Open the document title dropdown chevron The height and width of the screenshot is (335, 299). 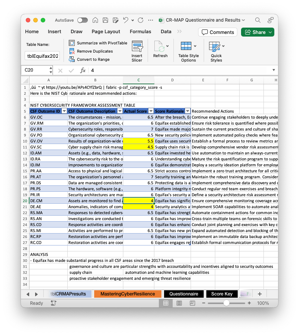click(x=243, y=20)
